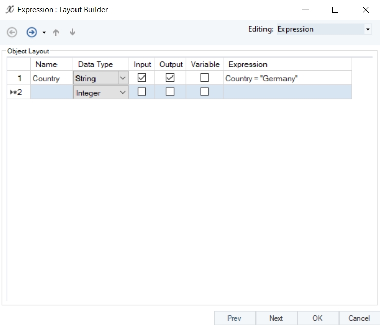
Task: Click the Expression app icon in title bar
Action: [10, 10]
